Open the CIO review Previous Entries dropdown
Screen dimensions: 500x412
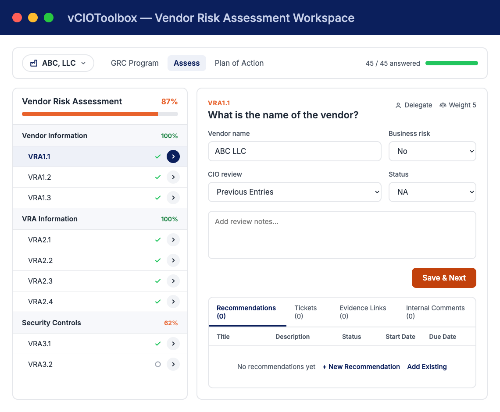pos(295,192)
